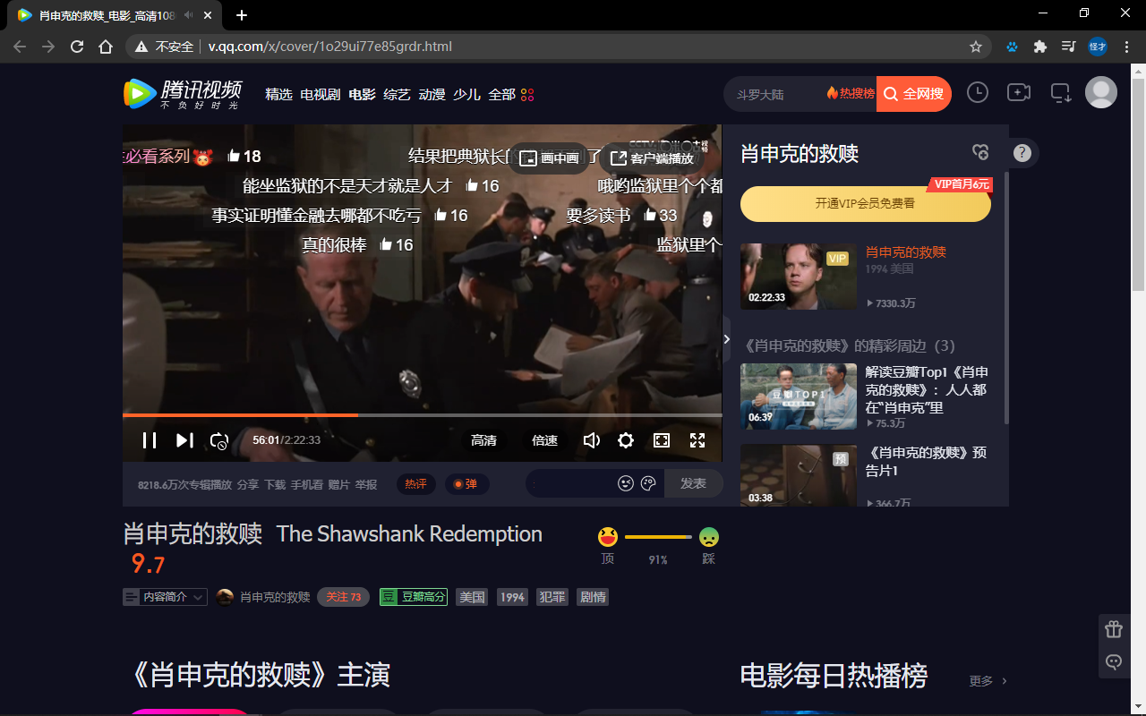Click the 踩 downvote face
The width and height of the screenshot is (1146, 716).
(708, 537)
